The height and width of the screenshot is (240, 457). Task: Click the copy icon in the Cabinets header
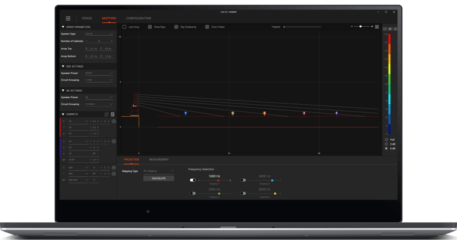(x=107, y=114)
